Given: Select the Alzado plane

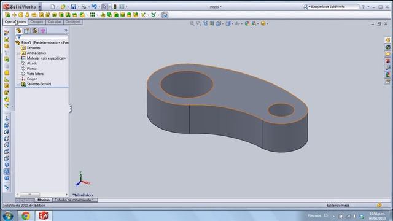Looking at the screenshot, I should pyautogui.click(x=29, y=63).
